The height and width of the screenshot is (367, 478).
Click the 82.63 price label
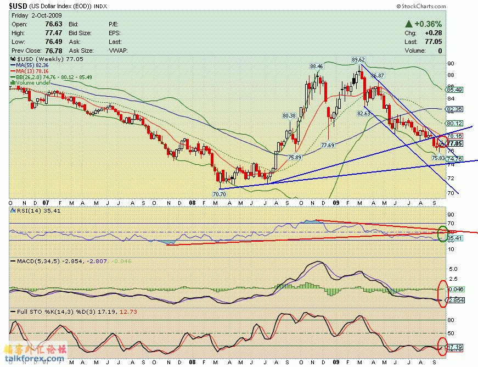click(x=364, y=114)
